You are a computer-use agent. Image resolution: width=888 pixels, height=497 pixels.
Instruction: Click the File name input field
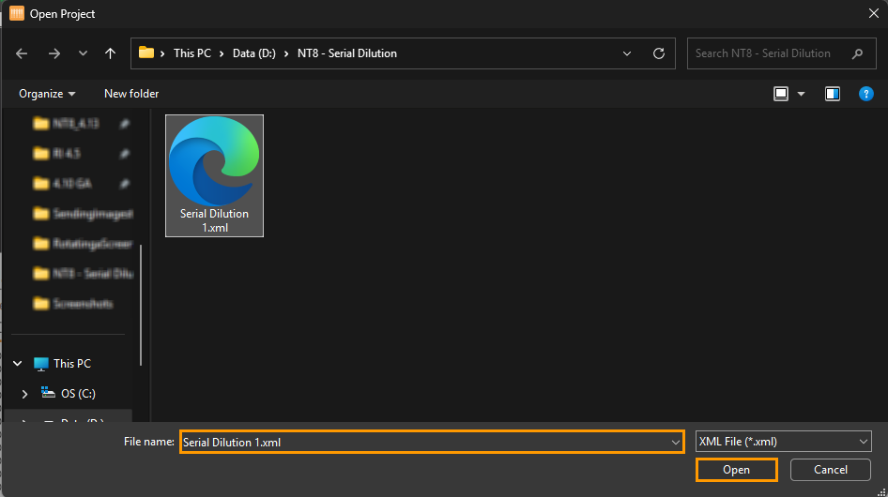pyautogui.click(x=422, y=442)
